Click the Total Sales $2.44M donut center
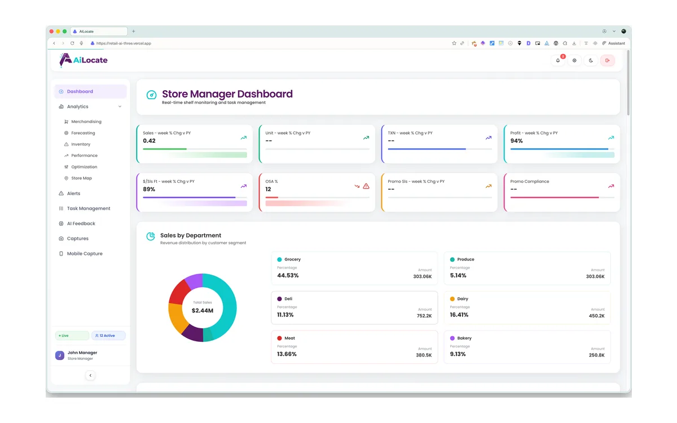 (x=203, y=308)
